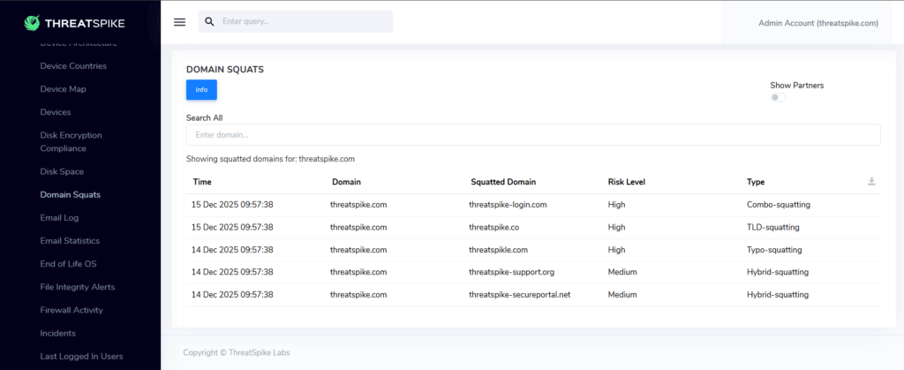Open Device Map in sidebar

[x=63, y=89]
